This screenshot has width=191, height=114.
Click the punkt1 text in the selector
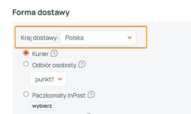point(44,79)
